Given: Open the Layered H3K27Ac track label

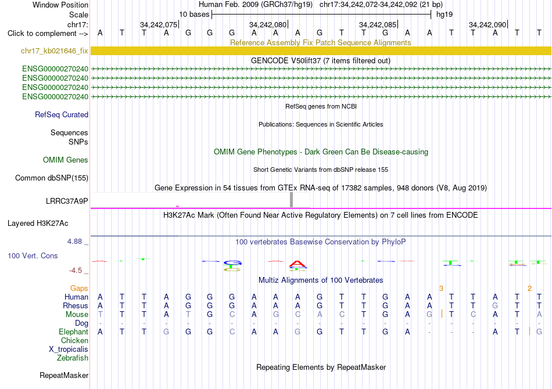Looking at the screenshot, I should [x=38, y=224].
